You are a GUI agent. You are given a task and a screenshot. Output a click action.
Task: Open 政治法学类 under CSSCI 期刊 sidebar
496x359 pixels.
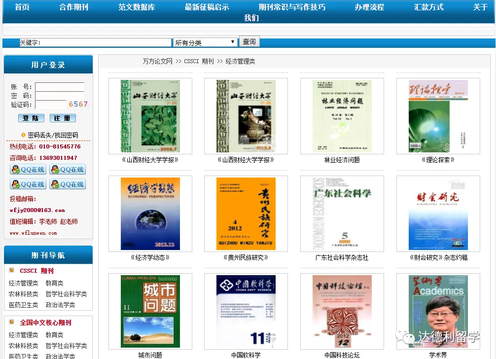click(61, 305)
